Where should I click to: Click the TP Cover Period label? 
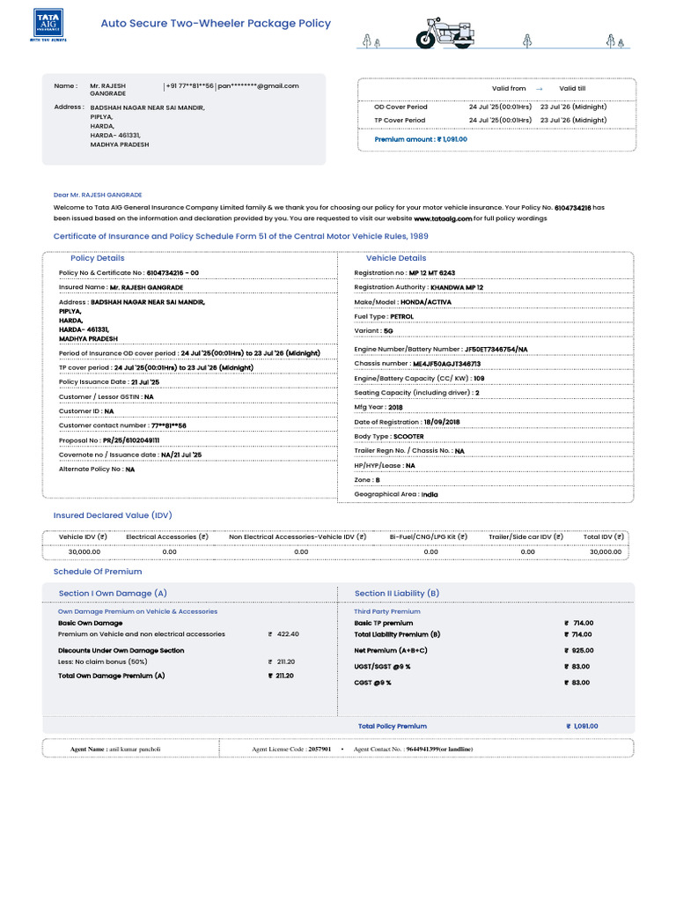400,120
